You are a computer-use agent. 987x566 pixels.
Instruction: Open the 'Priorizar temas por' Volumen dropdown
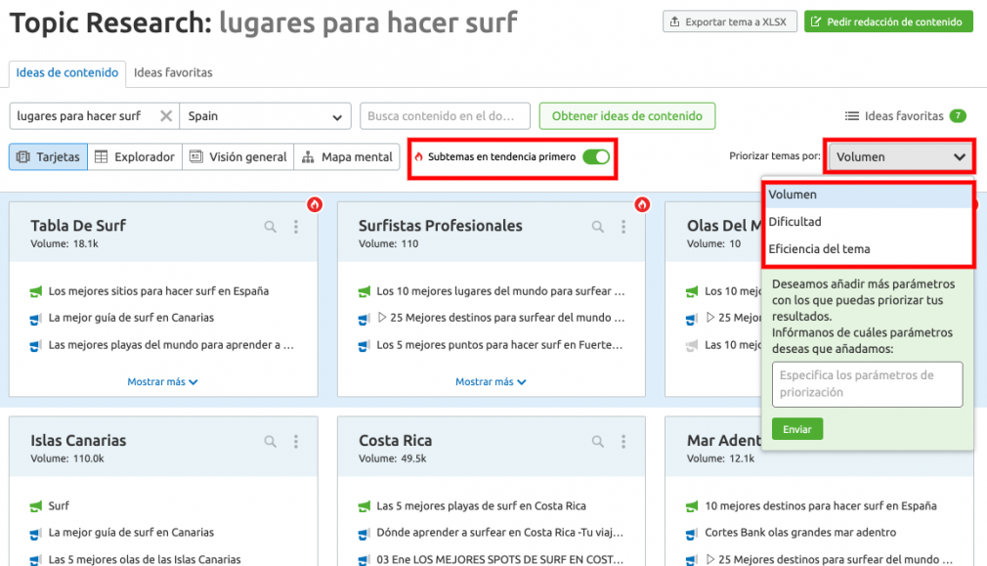900,156
